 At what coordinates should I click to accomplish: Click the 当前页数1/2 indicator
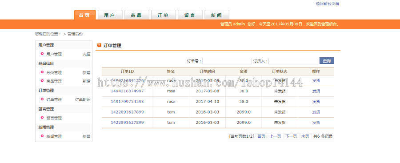tap(242, 136)
